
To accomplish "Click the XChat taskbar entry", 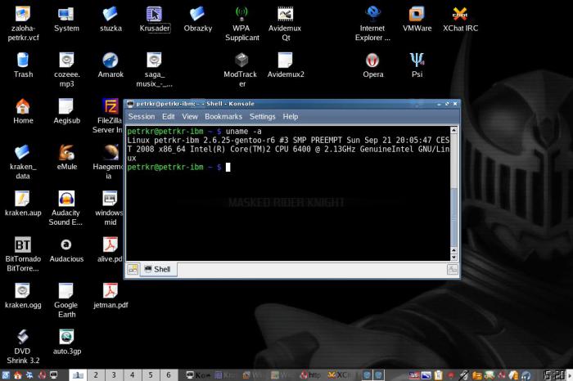I will (x=338, y=375).
